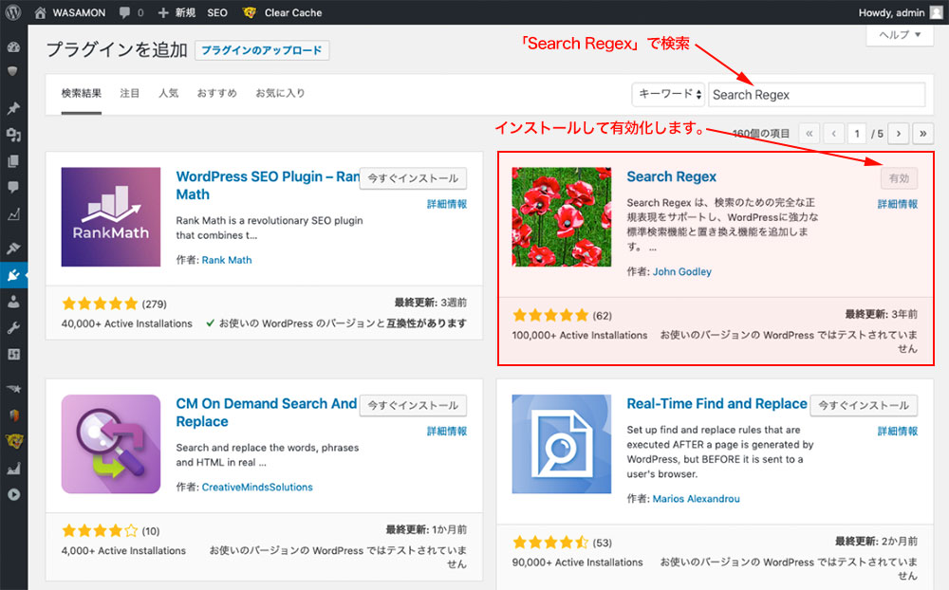Focus the plugin search field containing Search Regex
The width and height of the screenshot is (949, 590).
pyautogui.click(x=816, y=95)
